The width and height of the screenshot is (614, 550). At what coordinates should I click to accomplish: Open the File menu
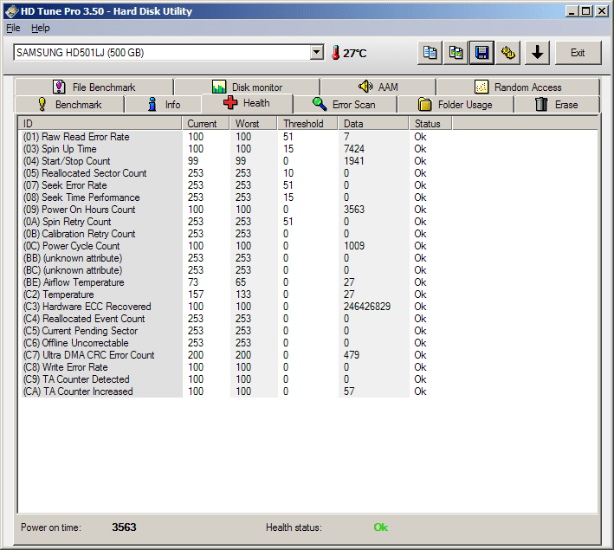(x=13, y=29)
